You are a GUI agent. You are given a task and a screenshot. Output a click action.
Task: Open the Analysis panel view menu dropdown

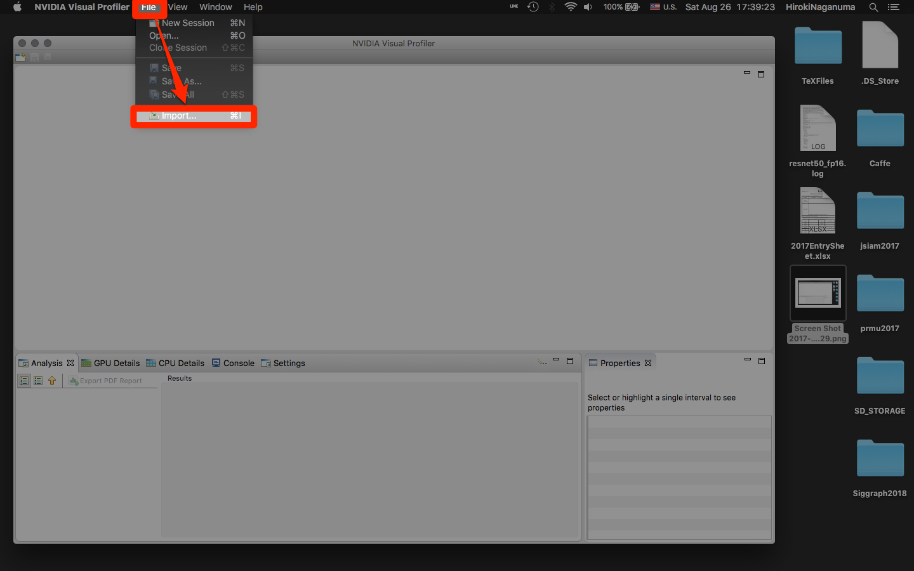[x=542, y=362]
